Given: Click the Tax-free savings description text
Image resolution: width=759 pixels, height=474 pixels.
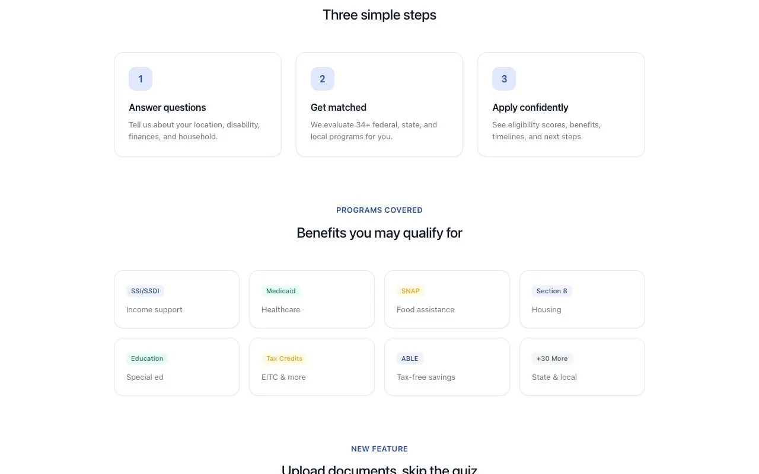Looking at the screenshot, I should 426,377.
